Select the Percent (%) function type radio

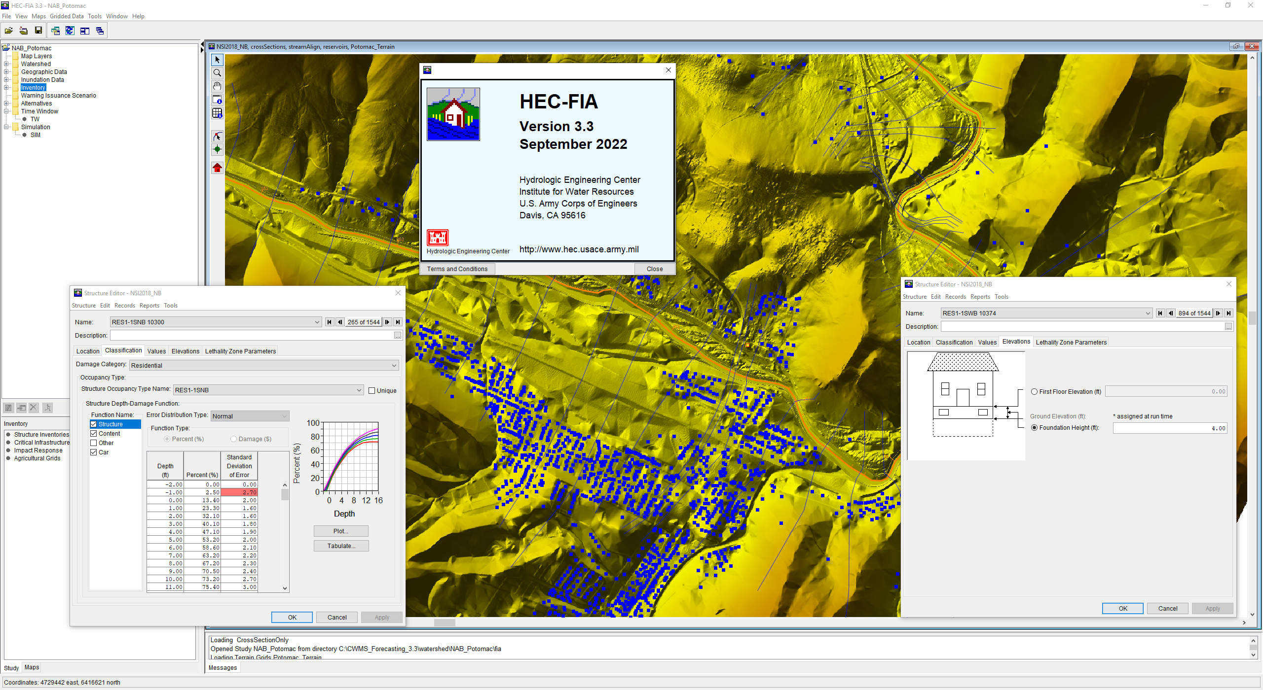click(167, 439)
